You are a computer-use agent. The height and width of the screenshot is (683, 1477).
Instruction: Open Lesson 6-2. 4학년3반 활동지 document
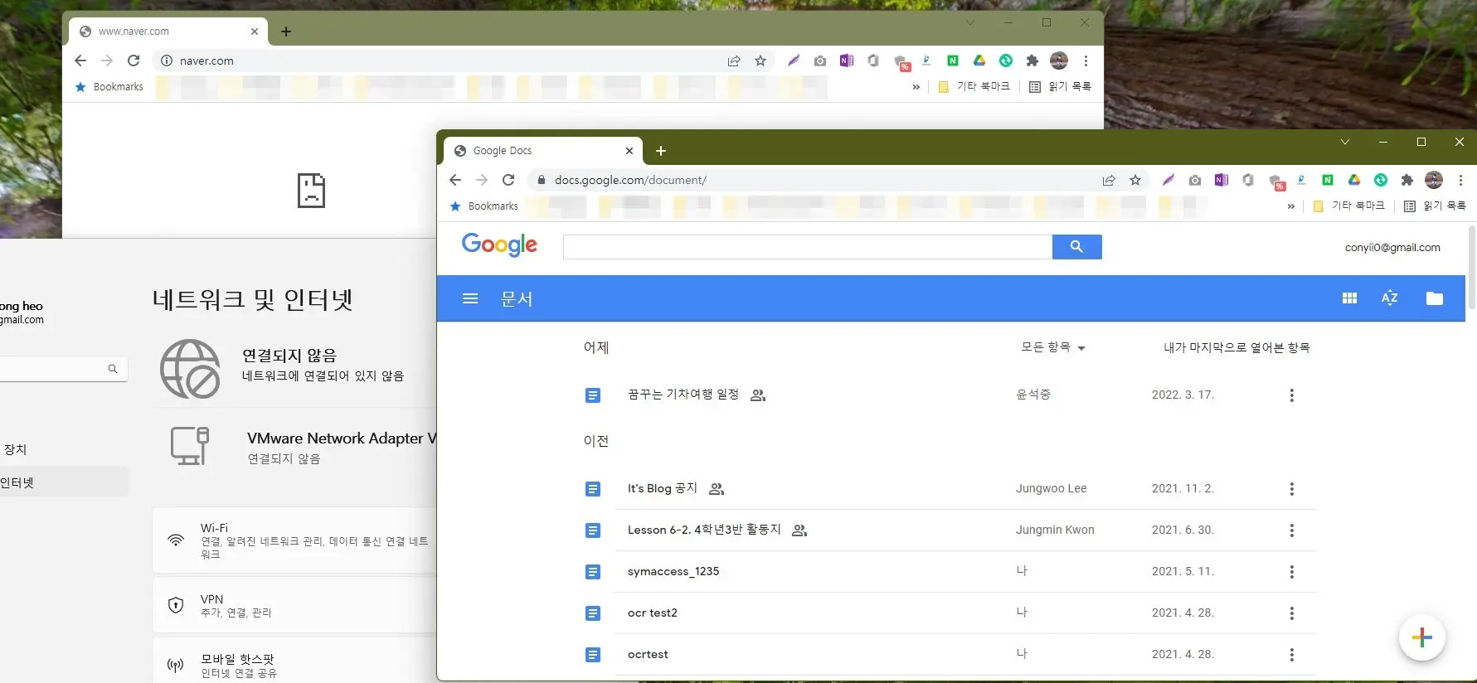tap(704, 530)
